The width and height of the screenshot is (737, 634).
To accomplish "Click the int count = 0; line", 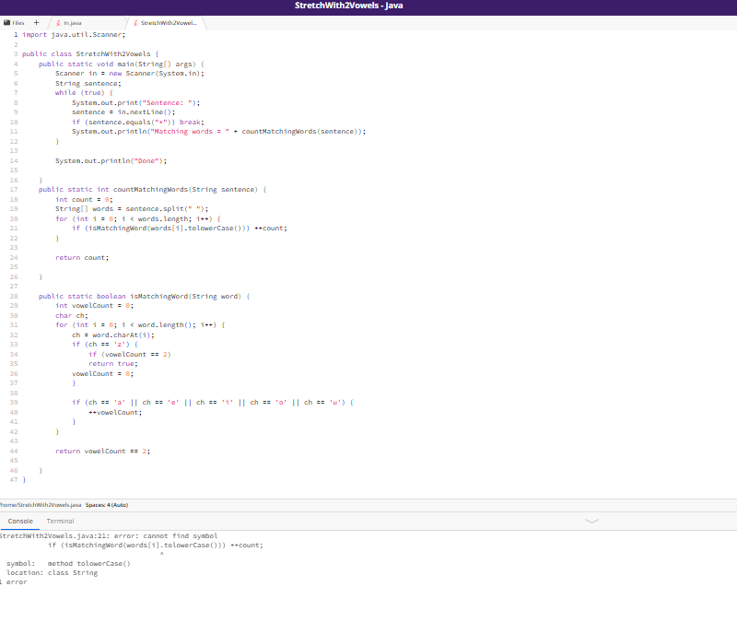I will [84, 199].
